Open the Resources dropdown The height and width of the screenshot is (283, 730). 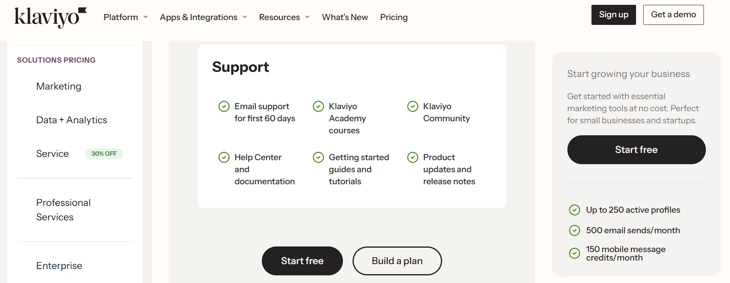click(284, 17)
